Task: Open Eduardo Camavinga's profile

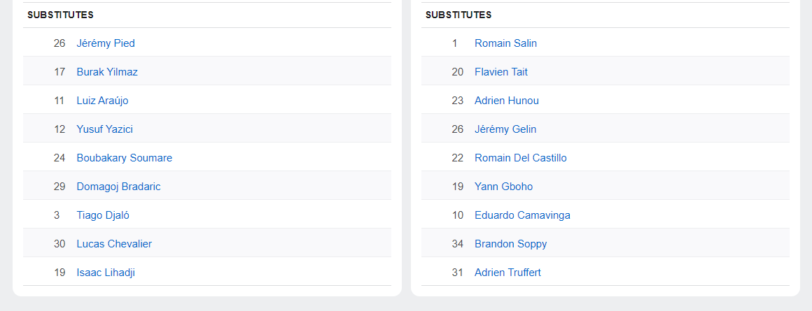Action: tap(522, 215)
